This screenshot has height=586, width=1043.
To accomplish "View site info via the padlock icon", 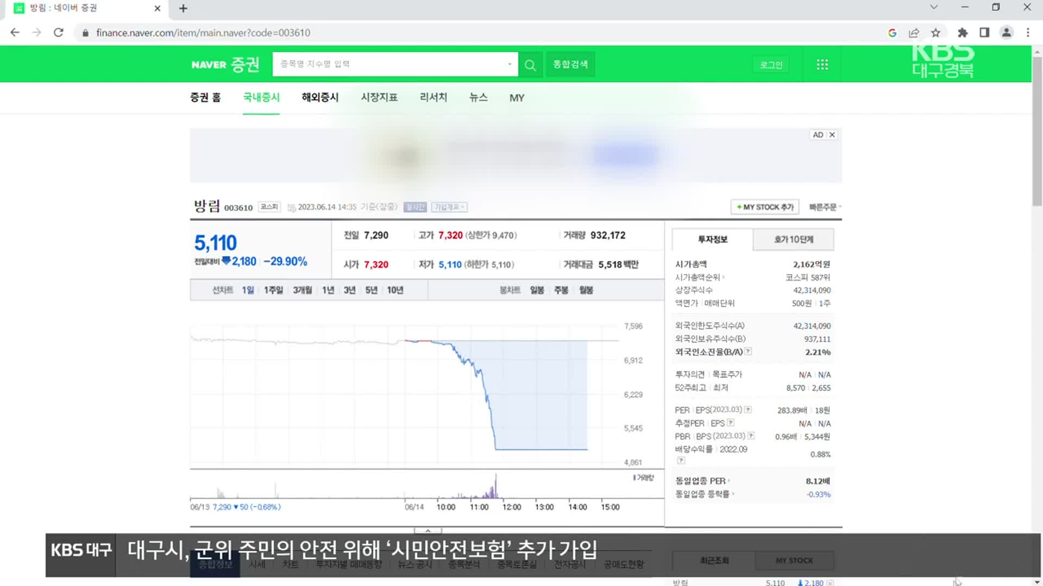I will (x=85, y=33).
